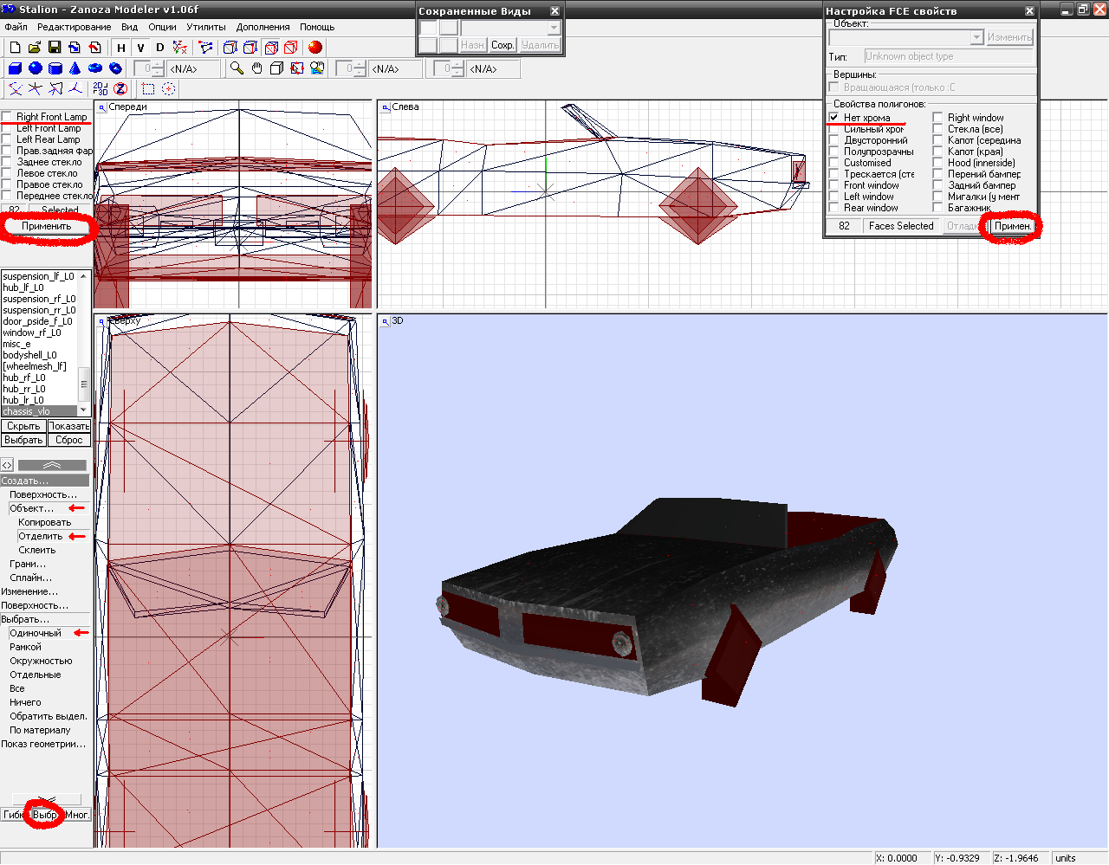Click the save floppy disk icon
Viewport: 1109px width, 865px height.
(x=55, y=48)
